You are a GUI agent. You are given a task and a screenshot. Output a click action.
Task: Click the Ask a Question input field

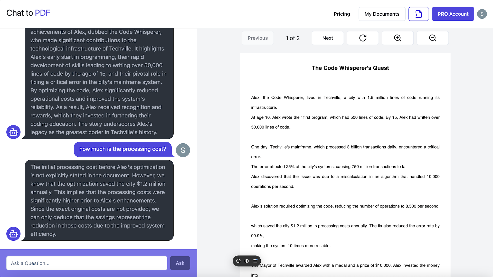tap(87, 263)
